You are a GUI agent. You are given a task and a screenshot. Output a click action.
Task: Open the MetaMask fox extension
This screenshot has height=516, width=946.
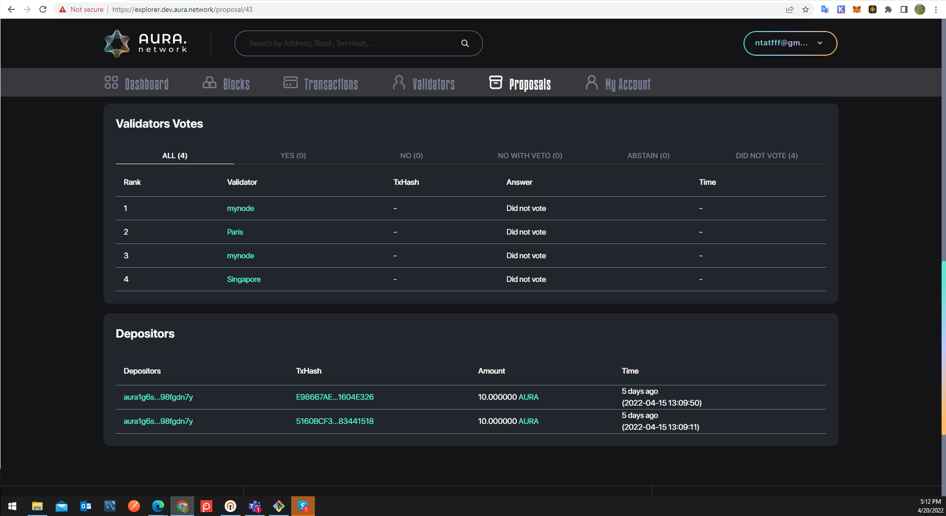tap(857, 9)
